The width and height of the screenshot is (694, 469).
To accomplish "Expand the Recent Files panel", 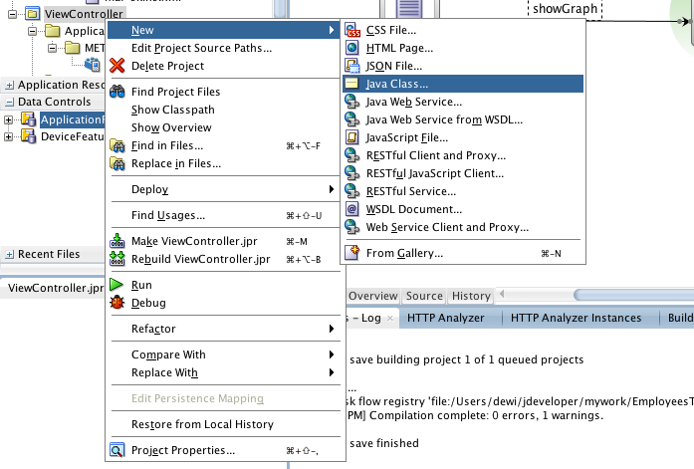I will (x=9, y=254).
